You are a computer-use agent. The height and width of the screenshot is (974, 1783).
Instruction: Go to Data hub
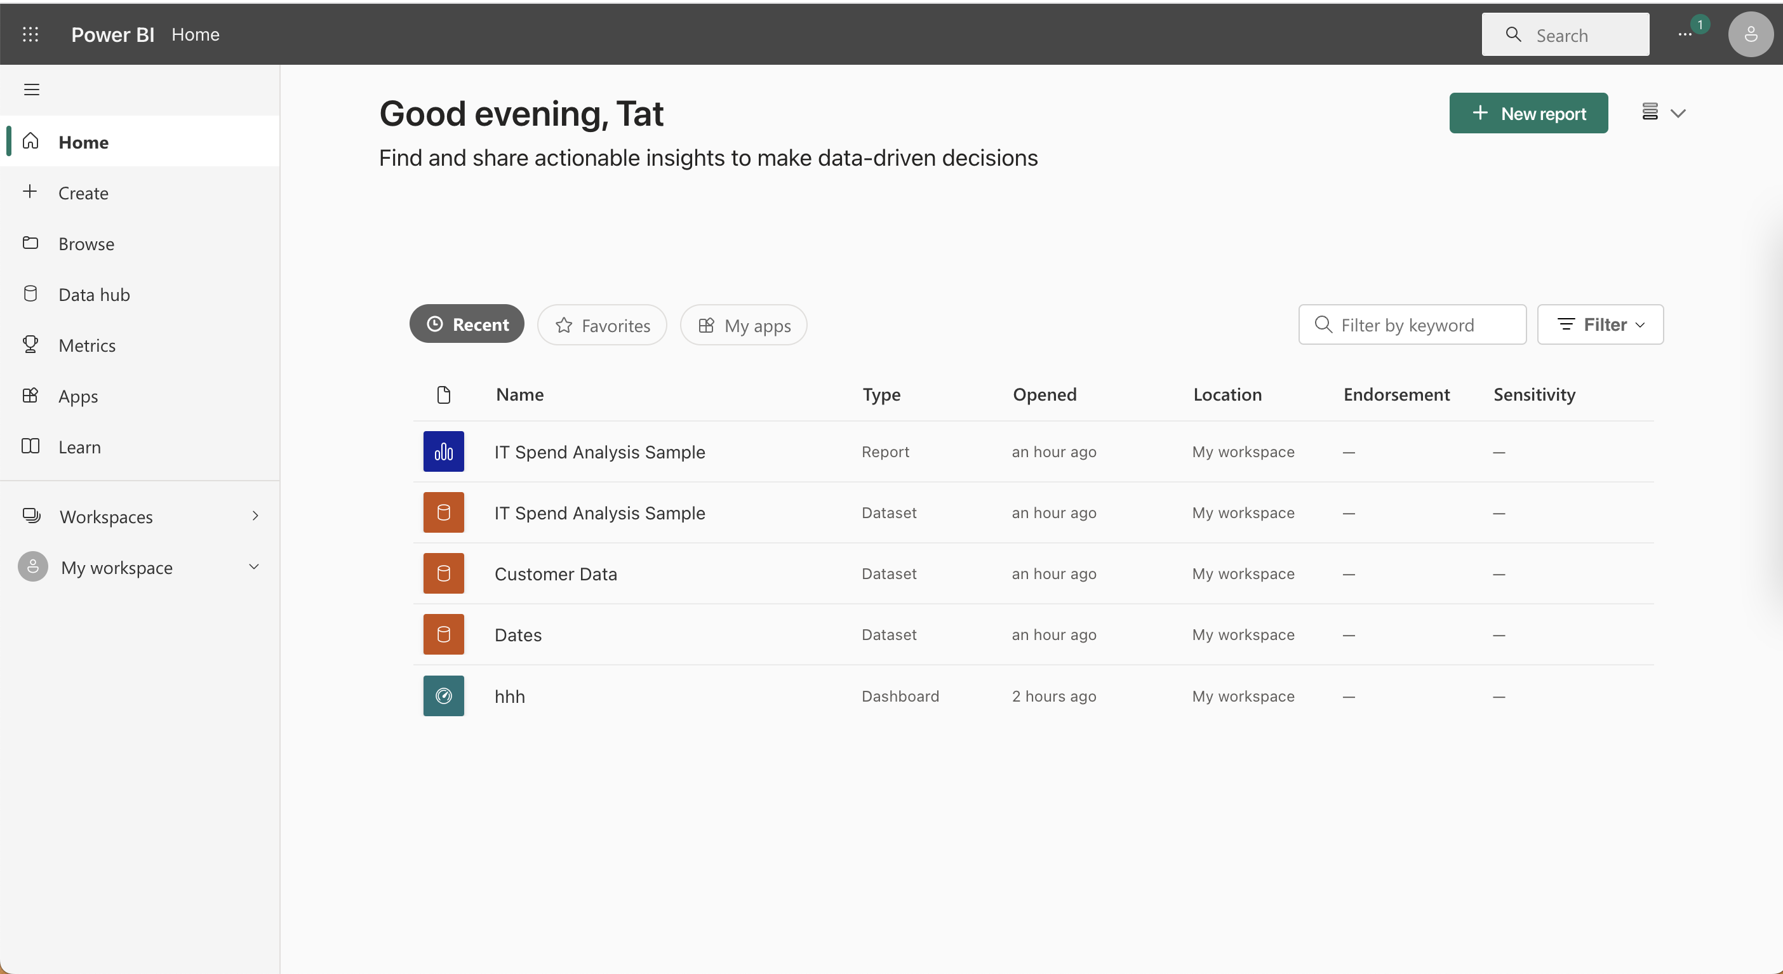[x=140, y=294]
